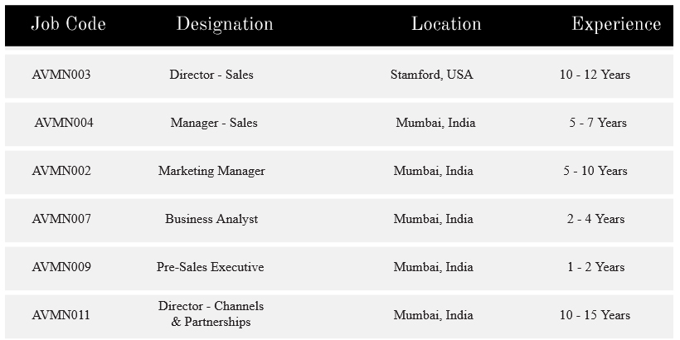Click the 5 - 10 Years experience cell

[x=595, y=171]
